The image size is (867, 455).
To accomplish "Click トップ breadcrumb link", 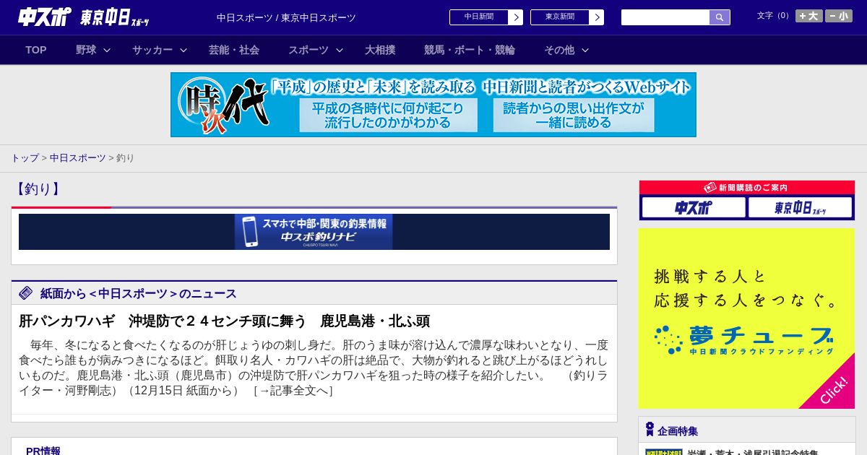I will pos(25,157).
